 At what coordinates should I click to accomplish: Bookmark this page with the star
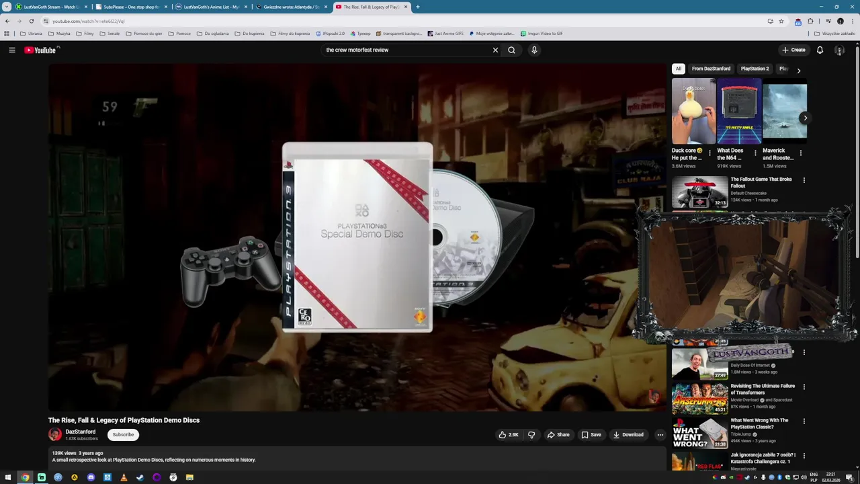pos(781,21)
